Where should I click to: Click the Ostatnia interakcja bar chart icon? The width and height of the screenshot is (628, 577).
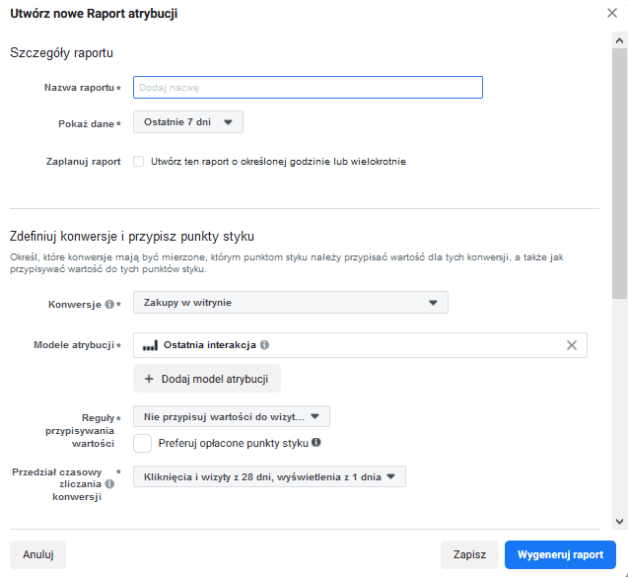click(x=150, y=345)
